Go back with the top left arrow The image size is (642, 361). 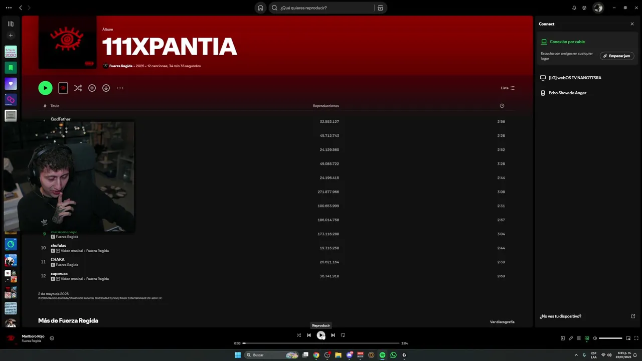tap(21, 8)
